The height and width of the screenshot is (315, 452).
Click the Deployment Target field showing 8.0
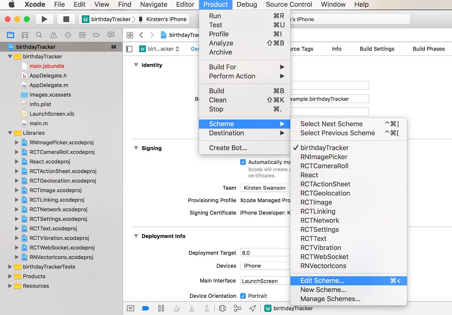[265, 253]
